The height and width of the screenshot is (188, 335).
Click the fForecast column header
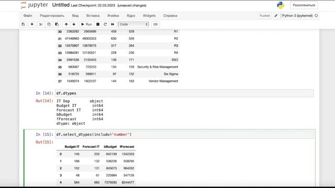point(127,147)
